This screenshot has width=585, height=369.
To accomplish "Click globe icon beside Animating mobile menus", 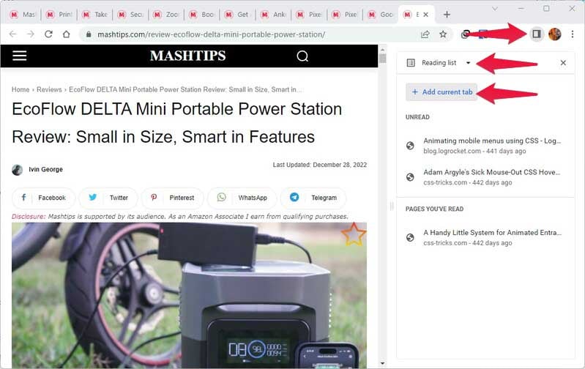I will point(410,146).
